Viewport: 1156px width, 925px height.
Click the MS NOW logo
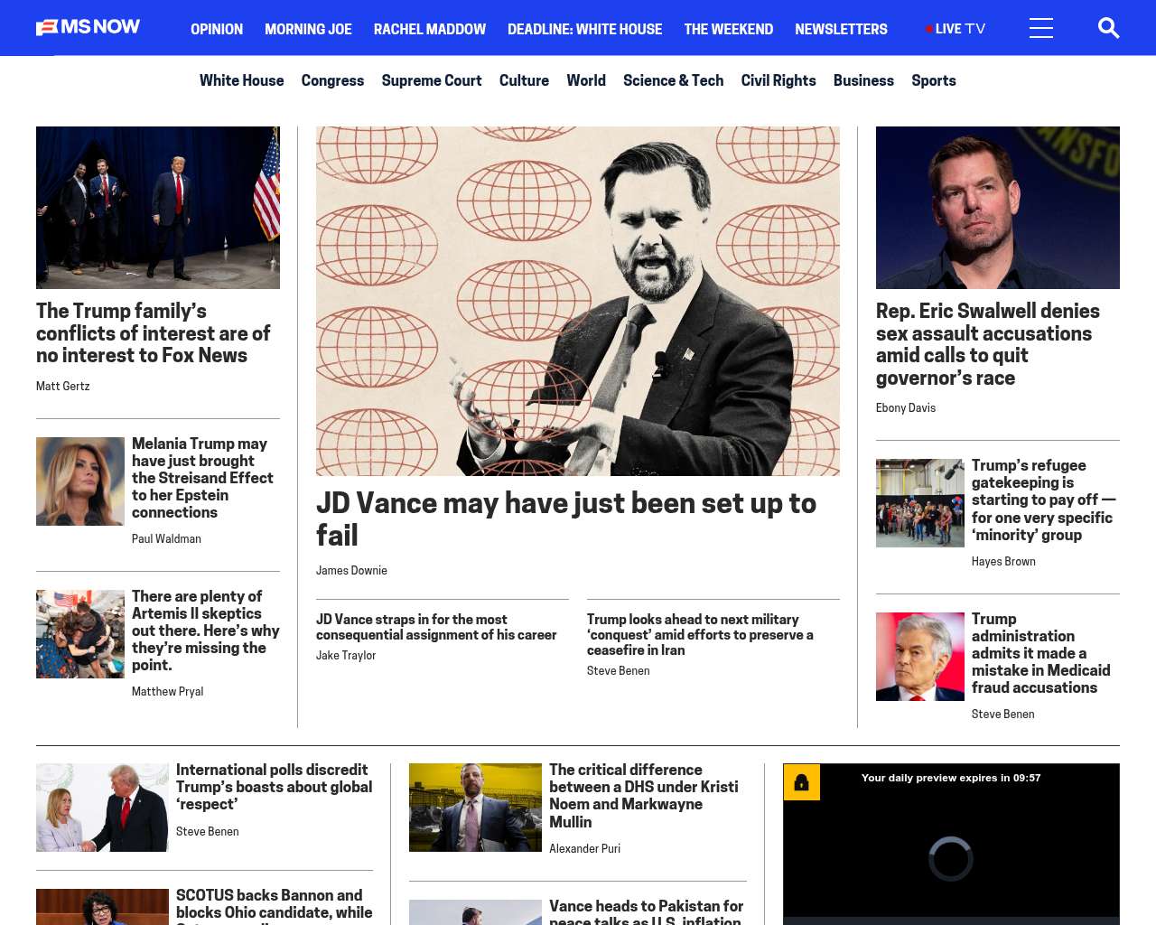click(x=88, y=27)
